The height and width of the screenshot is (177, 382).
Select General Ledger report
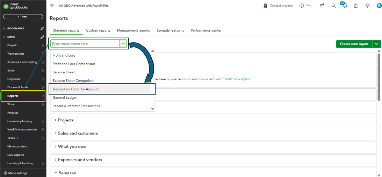(x=65, y=98)
